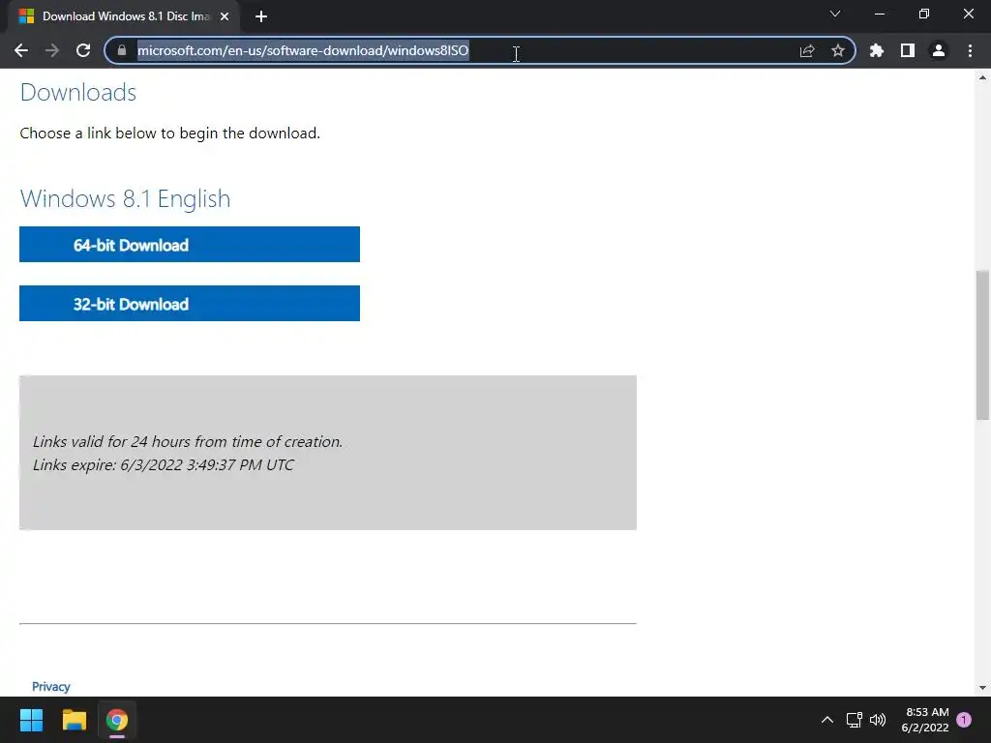The width and height of the screenshot is (991, 743).
Task: Go back to the previous page
Action: click(21, 50)
